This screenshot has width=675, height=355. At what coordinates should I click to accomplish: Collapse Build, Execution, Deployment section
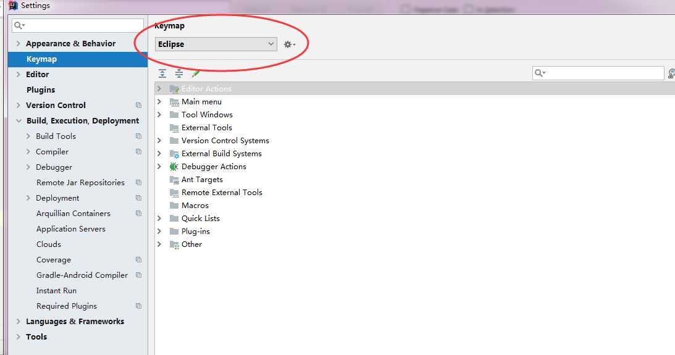click(19, 121)
